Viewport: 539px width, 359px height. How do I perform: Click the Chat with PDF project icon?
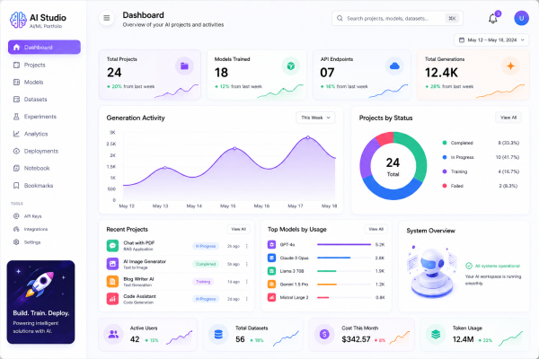(x=112, y=246)
